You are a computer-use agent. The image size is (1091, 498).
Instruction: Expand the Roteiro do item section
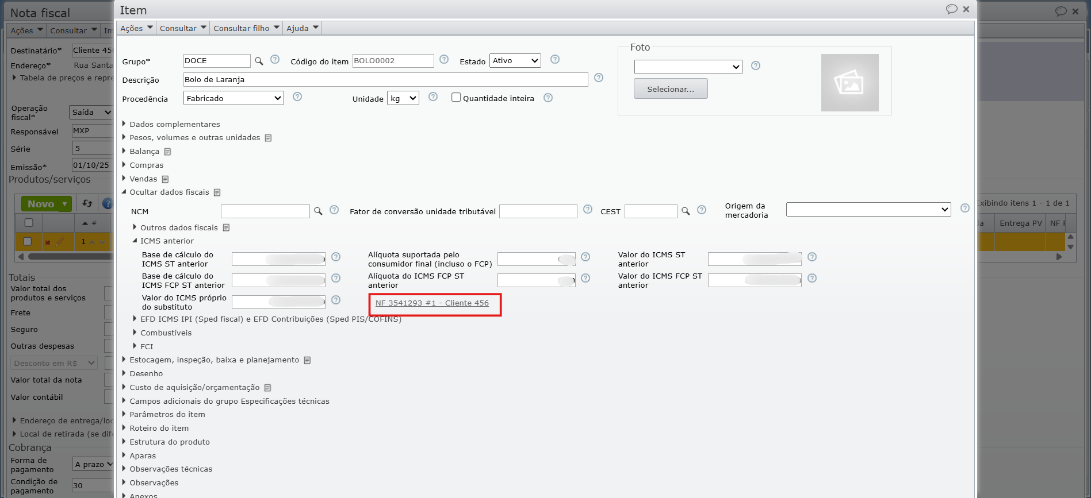[x=155, y=428]
